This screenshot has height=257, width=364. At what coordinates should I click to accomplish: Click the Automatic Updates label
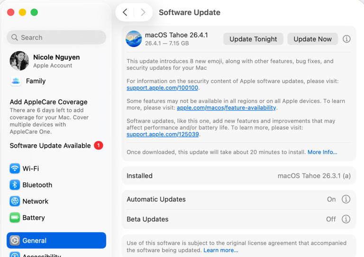[x=156, y=199]
